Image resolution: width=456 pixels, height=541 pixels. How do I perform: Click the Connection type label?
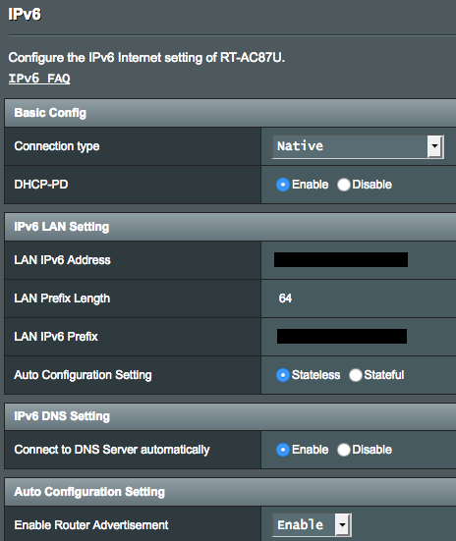tap(57, 146)
